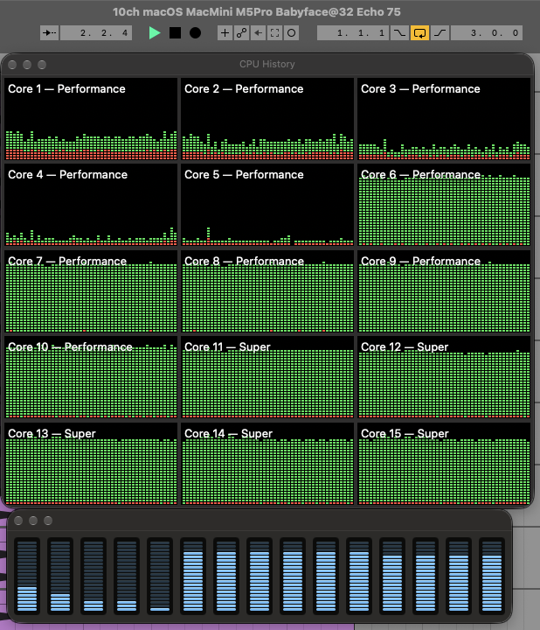Click the loop length field 3.0.0
The image size is (540, 630).
pos(487,33)
